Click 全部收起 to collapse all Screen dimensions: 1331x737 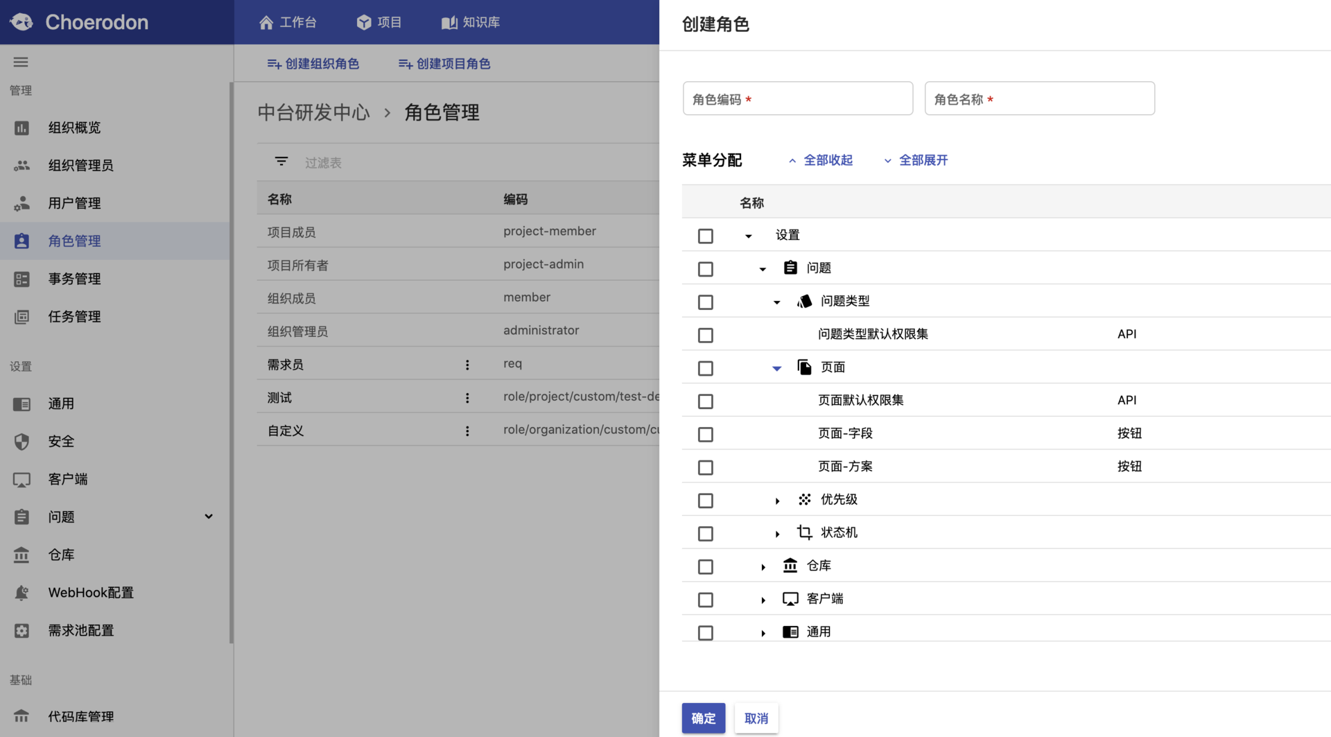coord(821,160)
